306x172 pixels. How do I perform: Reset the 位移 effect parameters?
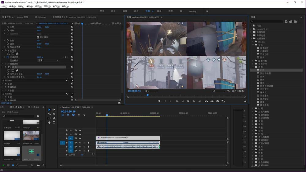point(72,67)
